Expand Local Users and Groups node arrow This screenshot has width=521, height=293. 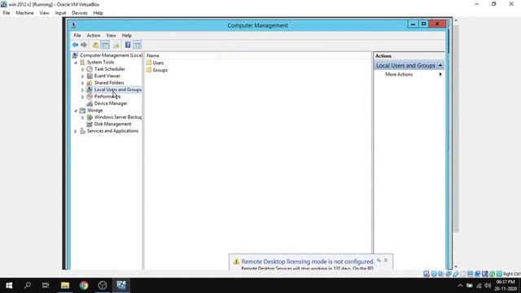[x=82, y=90]
